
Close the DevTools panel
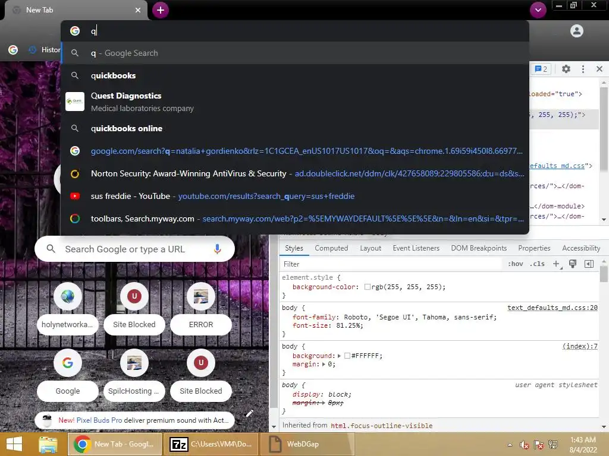pos(599,69)
